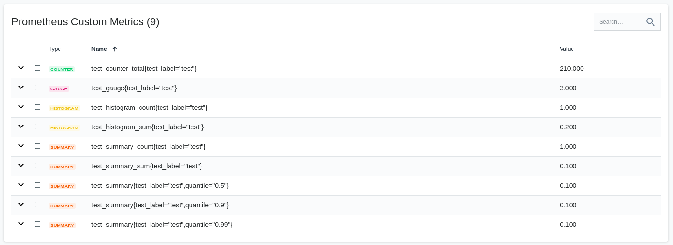The image size is (673, 245).
Task: Click SUMMARY badge for test_summary_count row
Action: click(x=62, y=147)
